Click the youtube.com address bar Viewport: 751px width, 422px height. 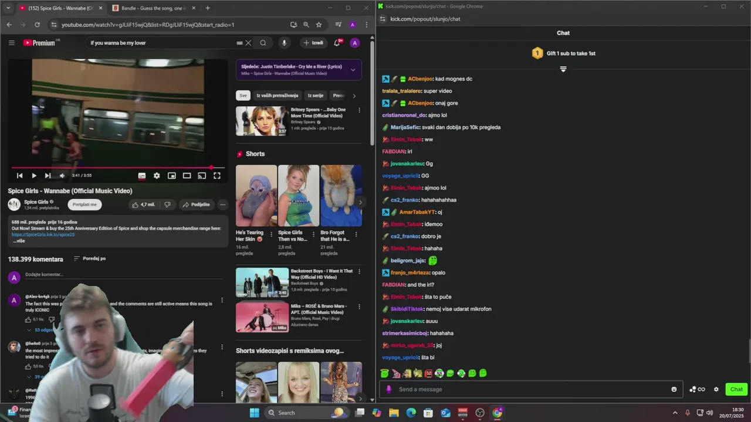click(x=170, y=25)
